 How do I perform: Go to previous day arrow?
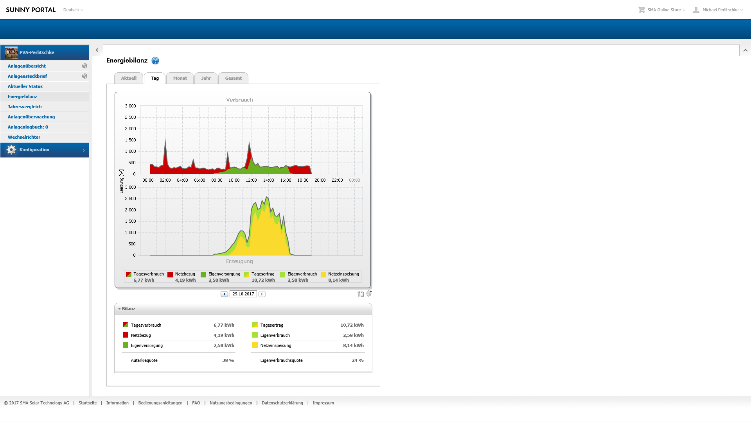point(224,294)
